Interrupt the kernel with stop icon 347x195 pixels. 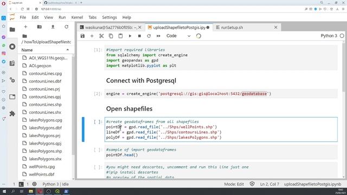[139, 36]
